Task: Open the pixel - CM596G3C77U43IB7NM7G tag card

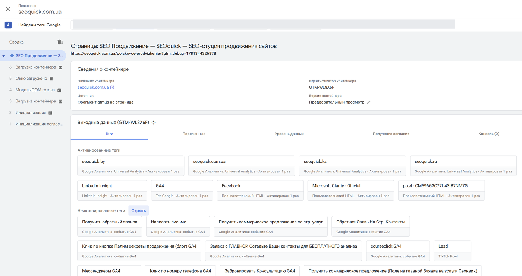Action: click(441, 190)
